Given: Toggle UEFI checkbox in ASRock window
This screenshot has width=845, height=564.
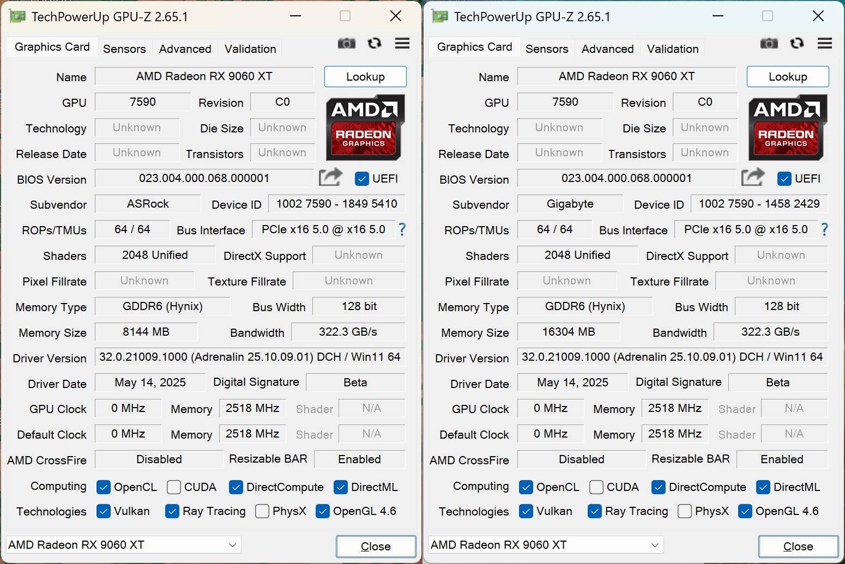Looking at the screenshot, I should pyautogui.click(x=361, y=179).
